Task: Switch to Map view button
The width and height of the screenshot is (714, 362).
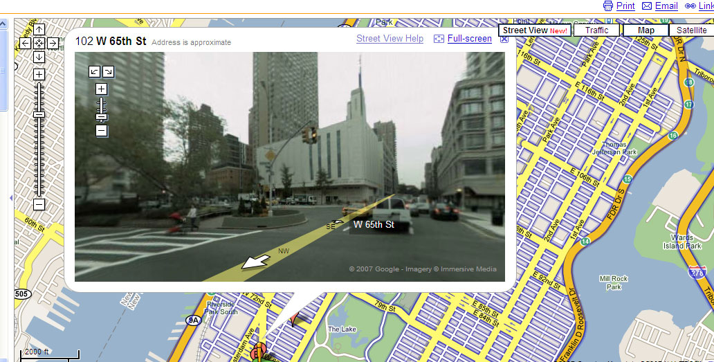Action: point(646,30)
